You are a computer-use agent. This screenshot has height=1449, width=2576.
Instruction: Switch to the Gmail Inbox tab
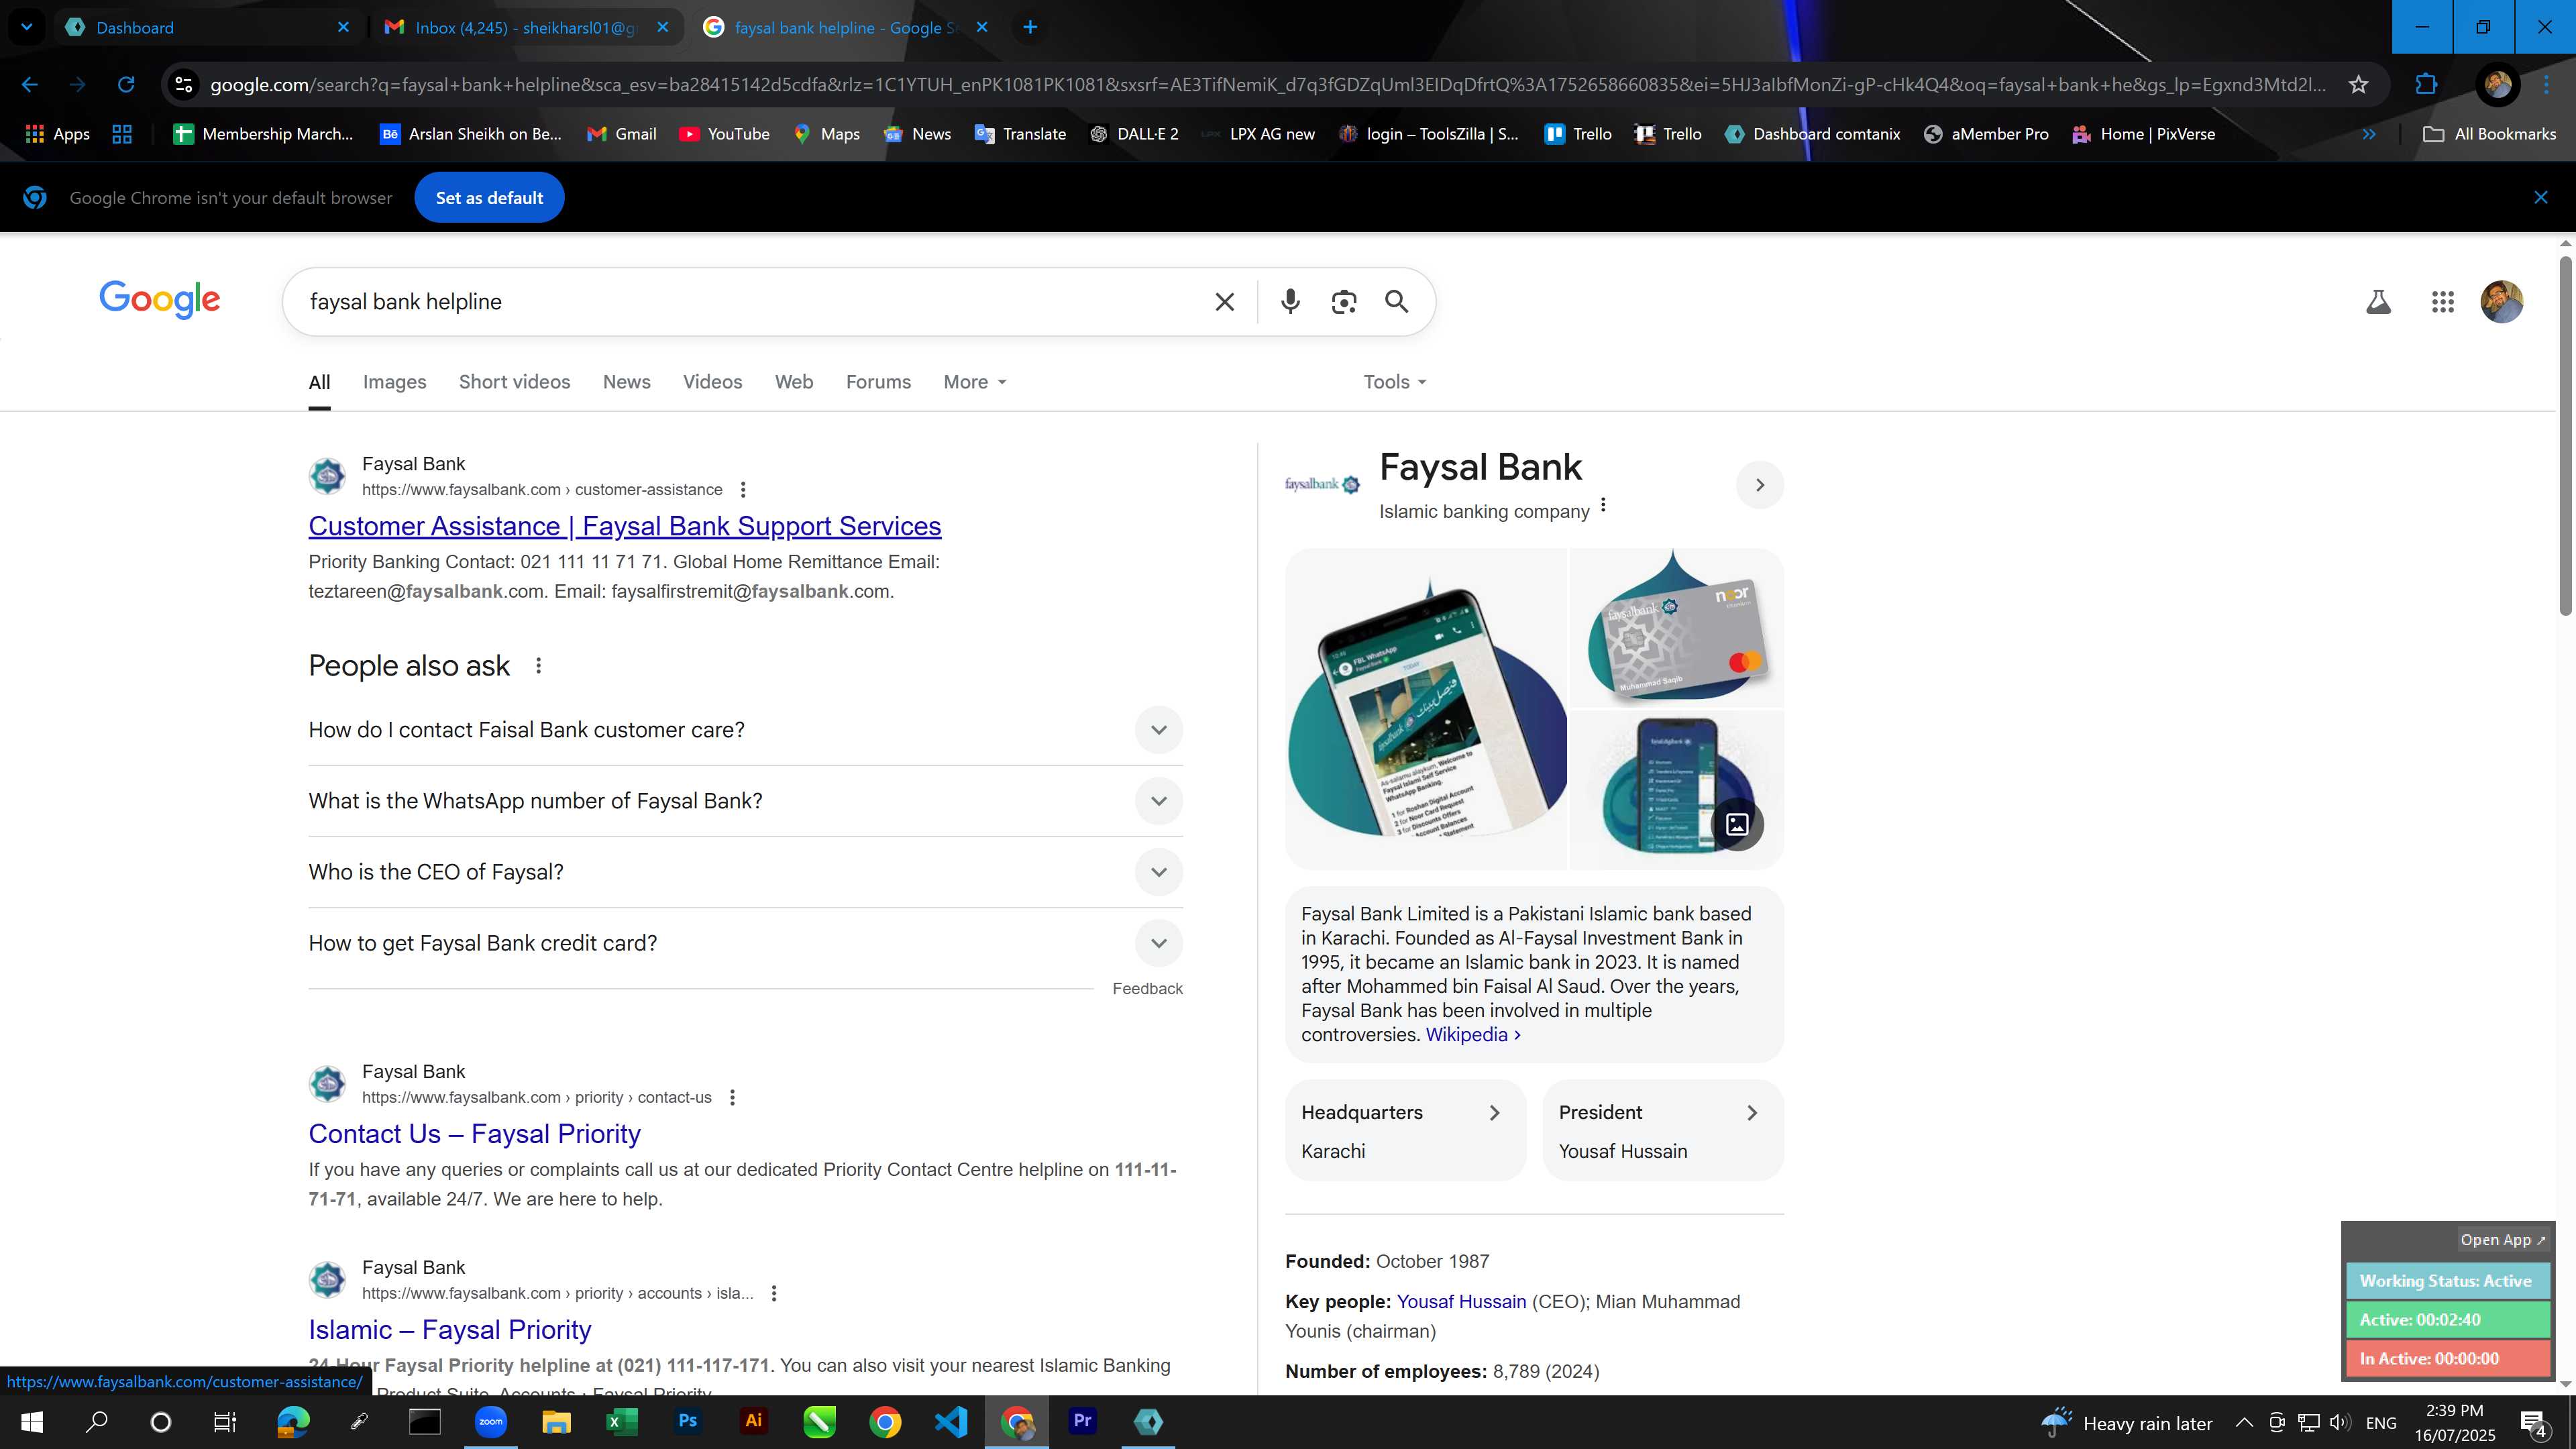click(525, 28)
